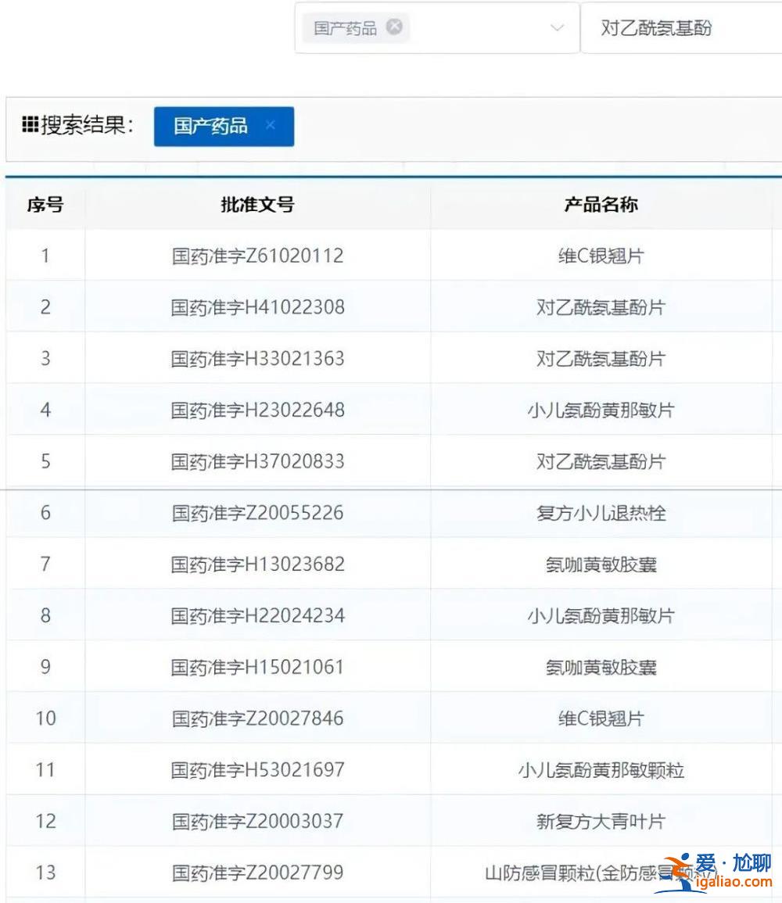782x903 pixels.
Task: Select the 小儿氨酚黄那敏片 entry in row 4
Action: click(x=601, y=410)
